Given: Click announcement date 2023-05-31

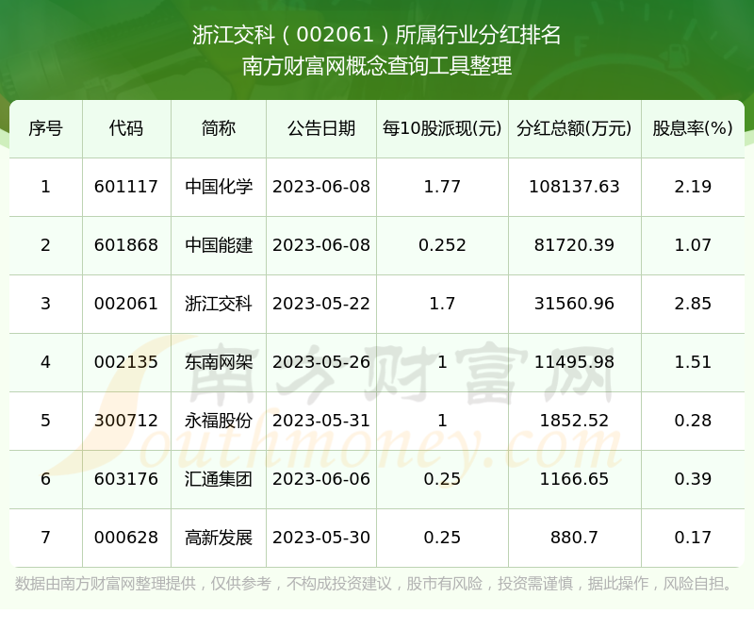Looking at the screenshot, I should [x=321, y=421].
